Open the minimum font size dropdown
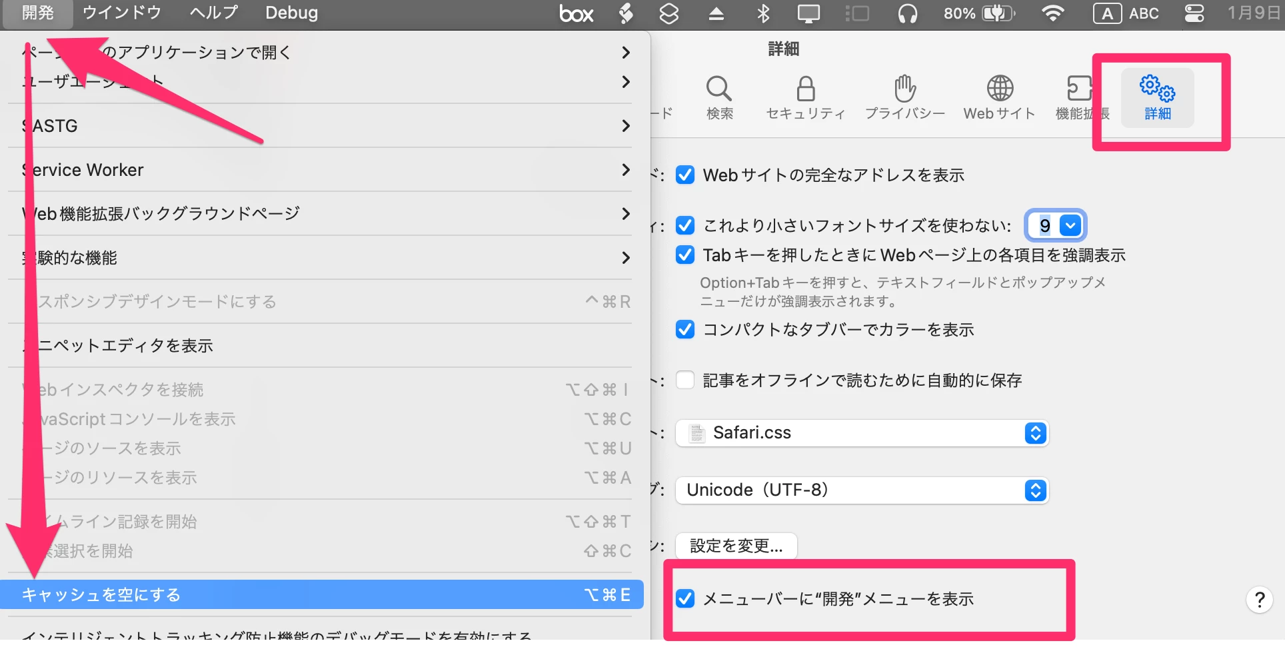The height and width of the screenshot is (669, 1285). point(1070,225)
